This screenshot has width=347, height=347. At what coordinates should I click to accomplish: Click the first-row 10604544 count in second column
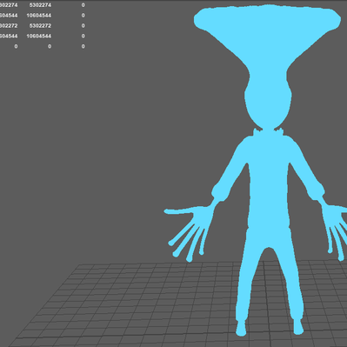point(39,16)
